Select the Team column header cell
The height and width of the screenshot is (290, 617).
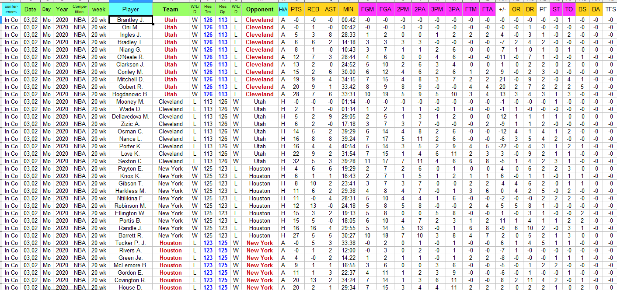170,9
